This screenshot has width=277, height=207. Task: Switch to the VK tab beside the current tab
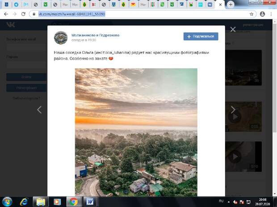pyautogui.click(x=210, y=4)
